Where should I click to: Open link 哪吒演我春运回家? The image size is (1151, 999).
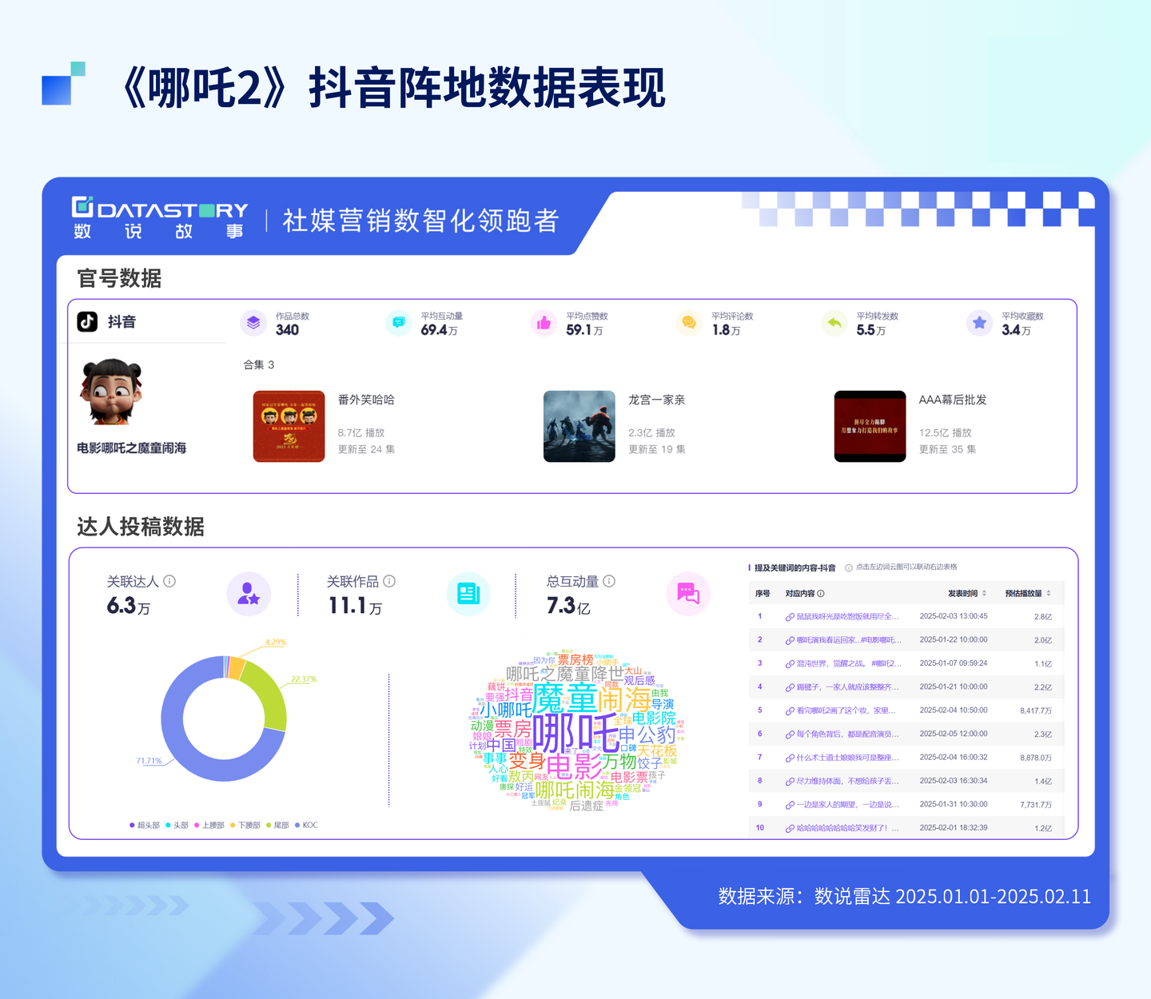click(x=849, y=640)
